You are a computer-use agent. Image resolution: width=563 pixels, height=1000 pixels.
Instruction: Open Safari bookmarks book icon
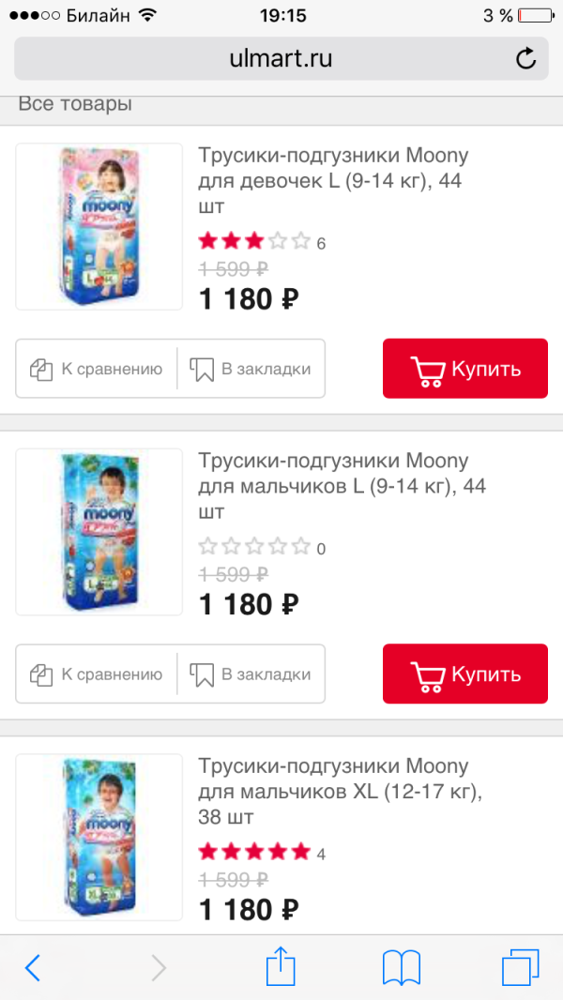401,966
